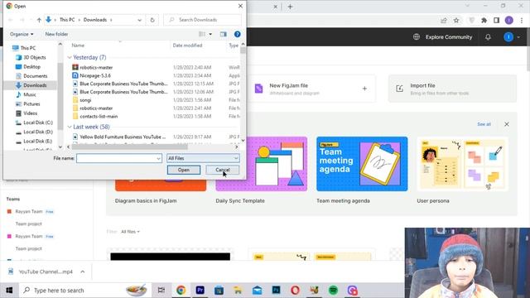Open the Mail app from the taskbar
The height and width of the screenshot is (298, 530).
[258, 291]
